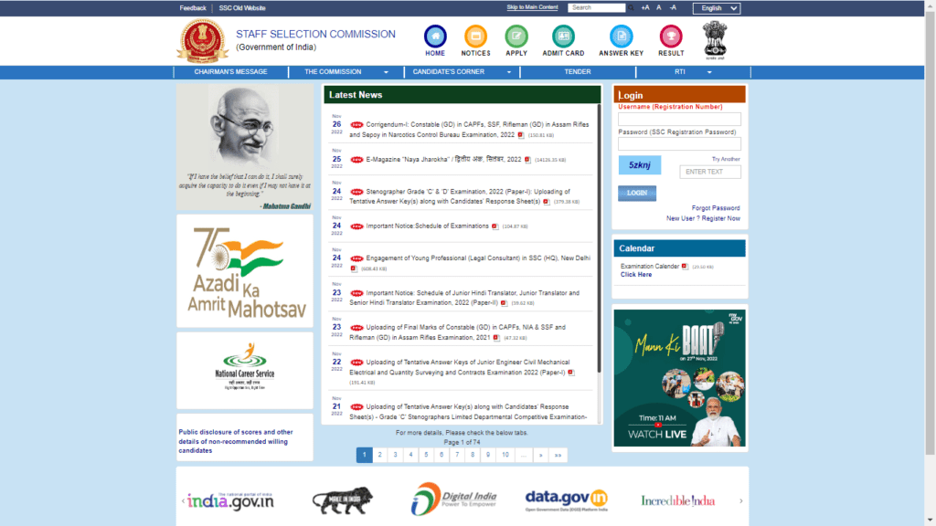Click Try Another captcha link

point(726,159)
